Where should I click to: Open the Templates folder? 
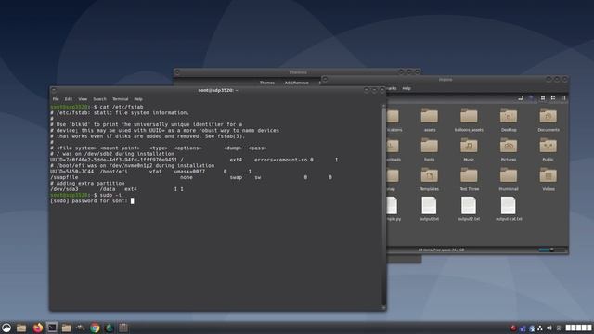pyautogui.click(x=429, y=179)
